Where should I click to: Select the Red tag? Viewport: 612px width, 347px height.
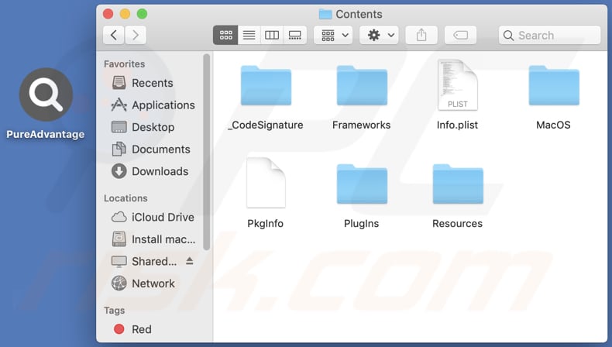click(132, 329)
